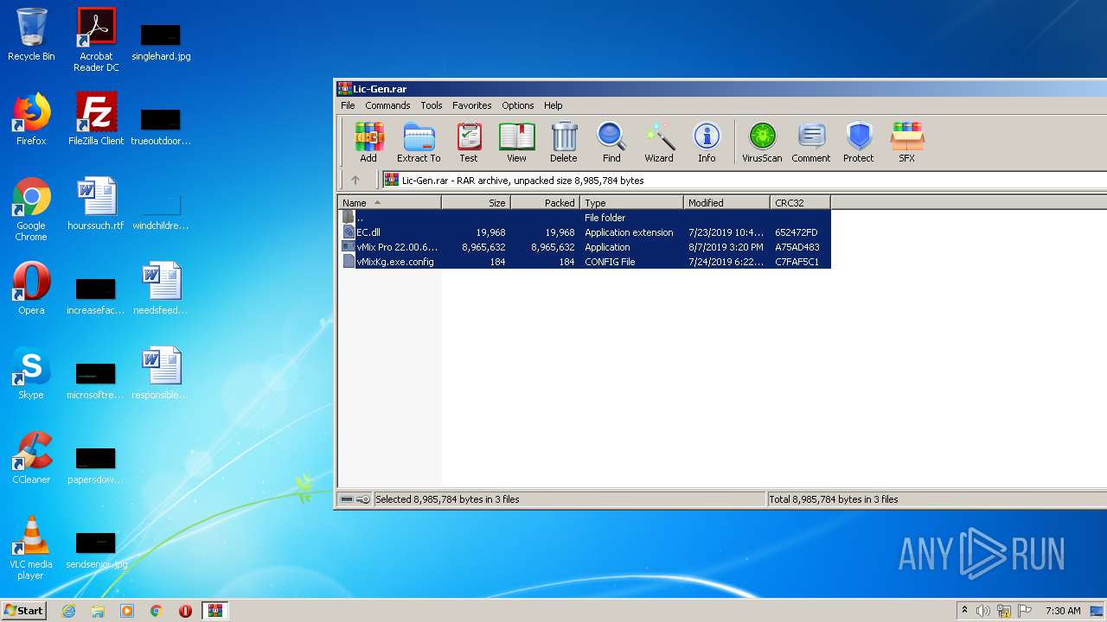This screenshot has height=622, width=1107.
Task: Open Acrobat Reader DC desktop shortcut
Action: point(96,40)
